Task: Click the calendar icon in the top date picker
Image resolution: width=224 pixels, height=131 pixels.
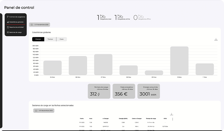Action: tap(32, 25)
